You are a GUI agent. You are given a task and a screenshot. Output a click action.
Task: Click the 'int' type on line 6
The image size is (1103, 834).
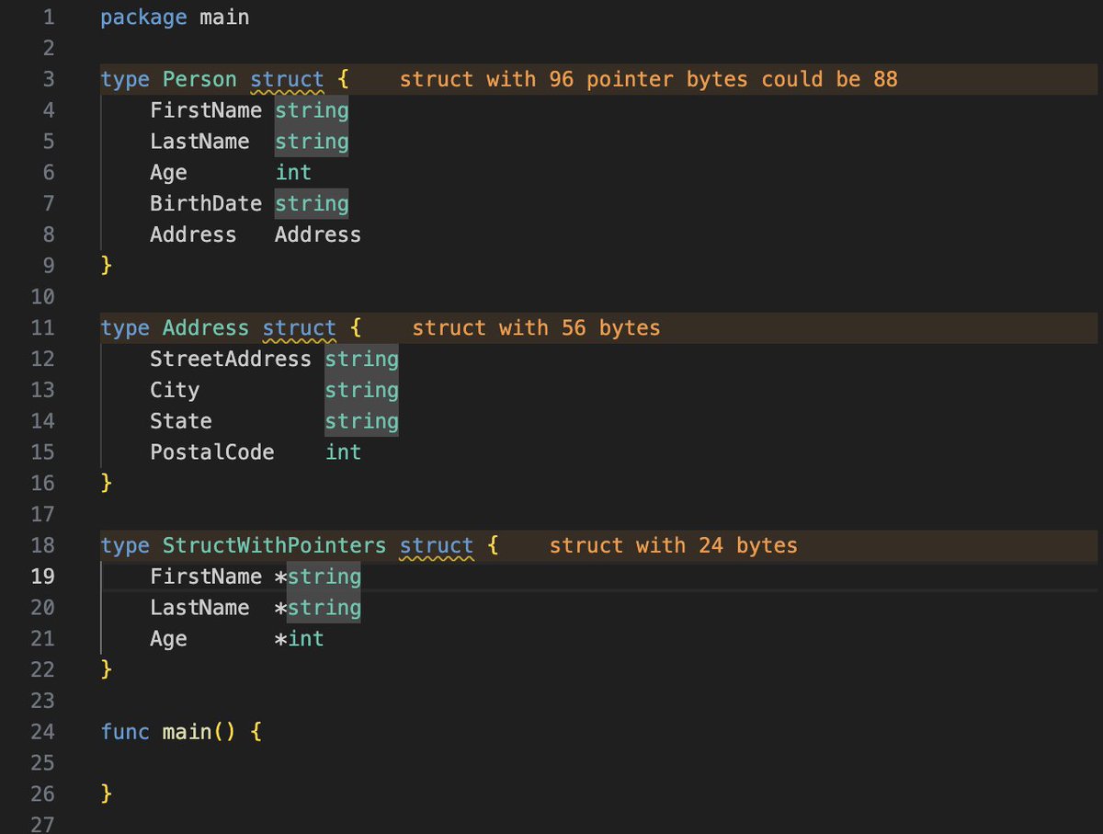(293, 173)
